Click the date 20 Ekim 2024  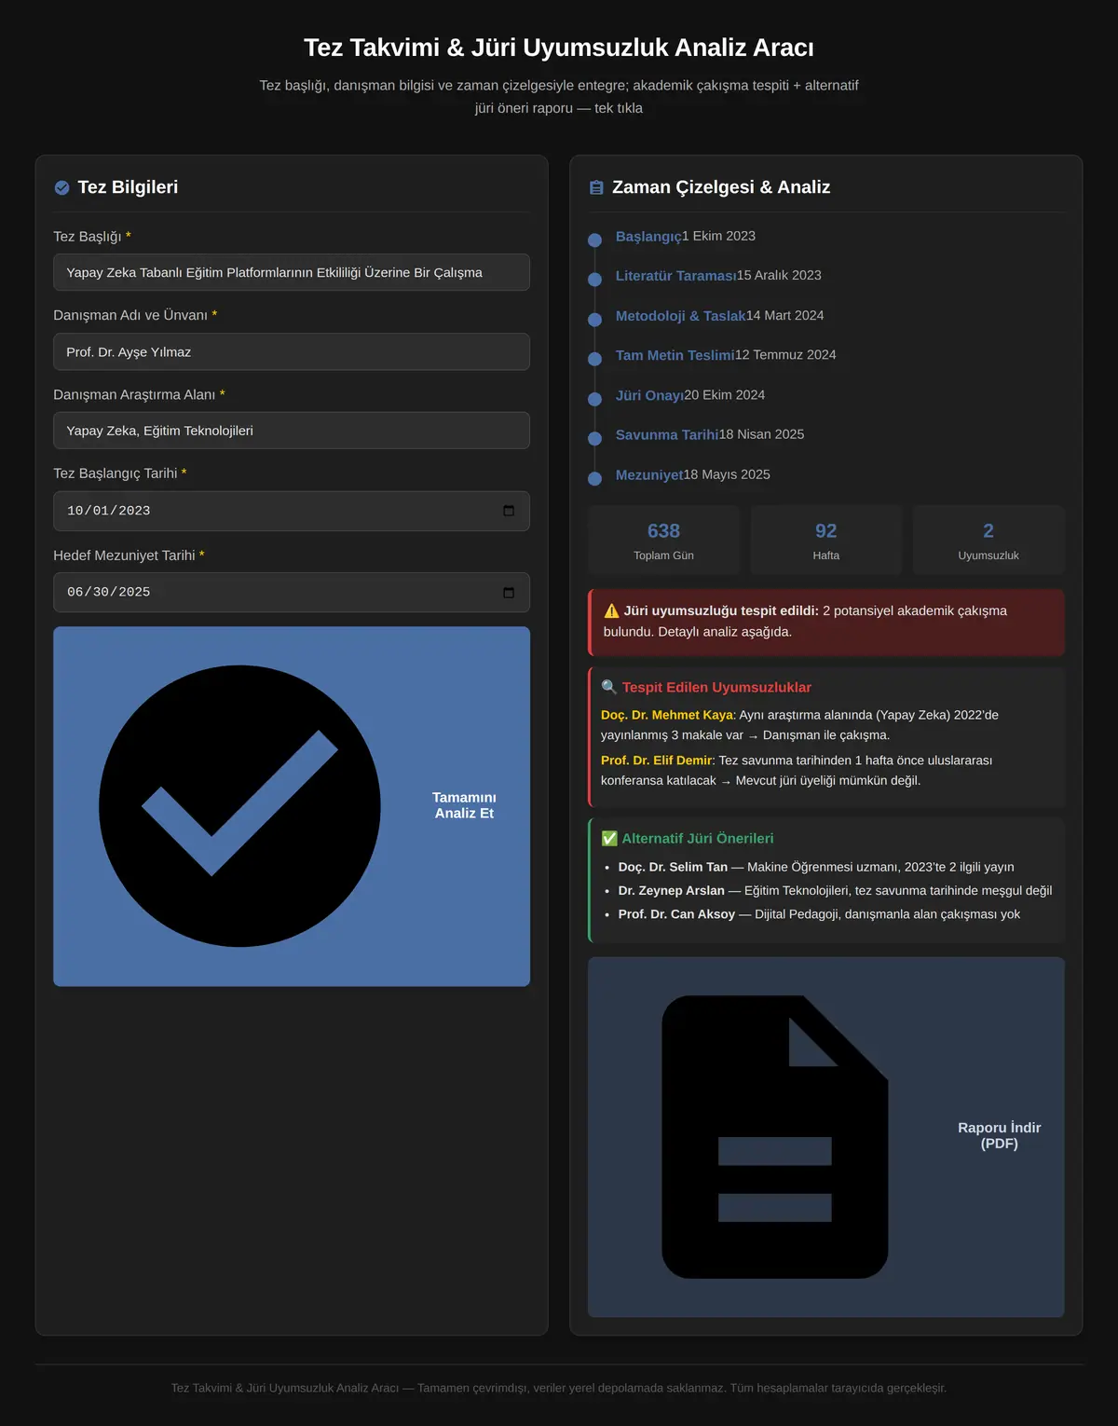(x=724, y=395)
